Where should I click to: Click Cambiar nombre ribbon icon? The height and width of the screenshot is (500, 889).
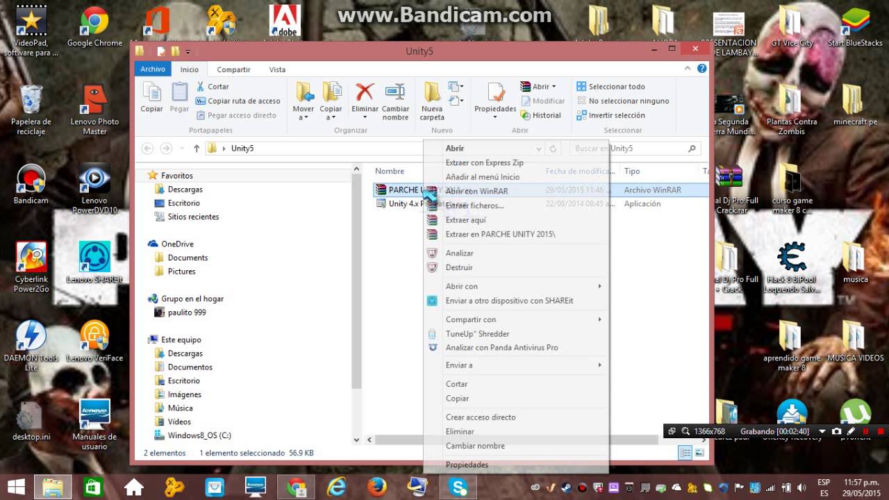tap(395, 101)
